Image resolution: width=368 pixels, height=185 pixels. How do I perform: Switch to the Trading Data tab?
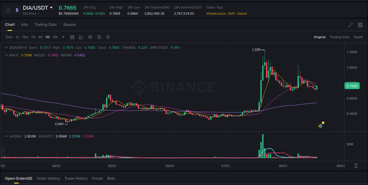pos(45,25)
